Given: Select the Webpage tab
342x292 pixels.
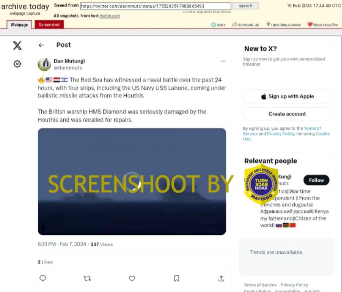Looking at the screenshot, I should (x=19, y=25).
